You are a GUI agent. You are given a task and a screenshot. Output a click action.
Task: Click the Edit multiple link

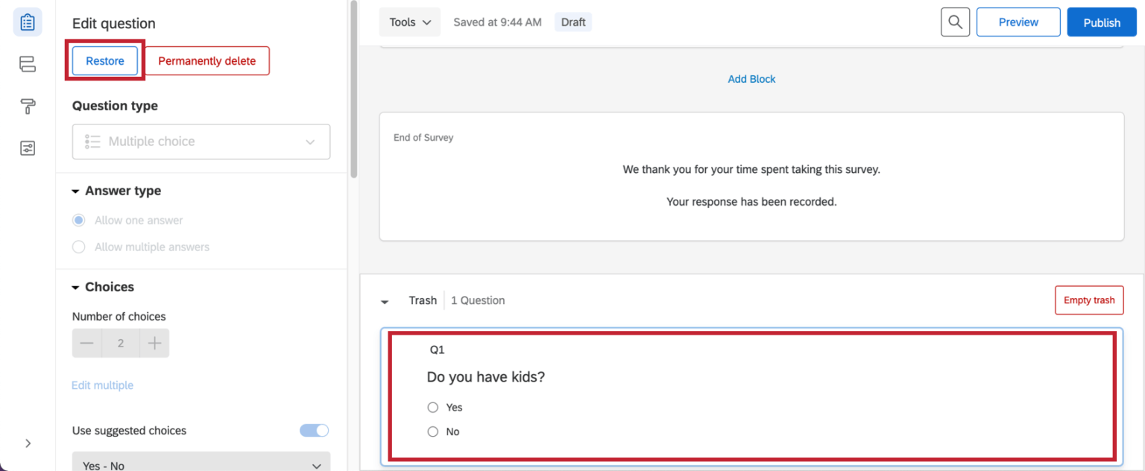click(102, 385)
